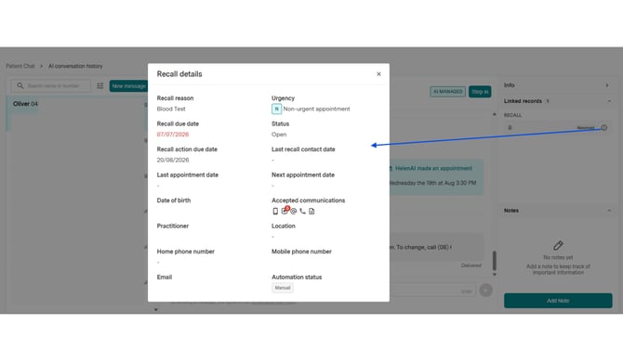Click the AI conversation history breadcrumb
This screenshot has width=623, height=349.
75,66
